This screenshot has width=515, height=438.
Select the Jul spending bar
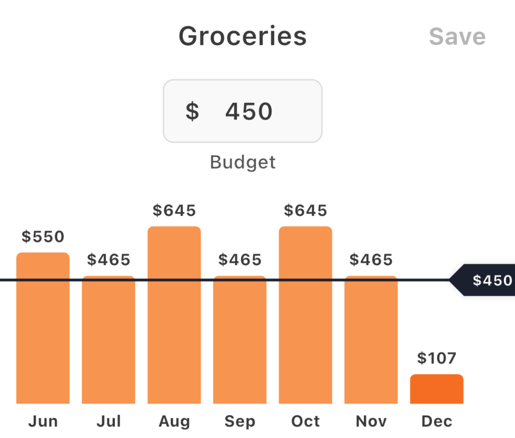click(109, 337)
